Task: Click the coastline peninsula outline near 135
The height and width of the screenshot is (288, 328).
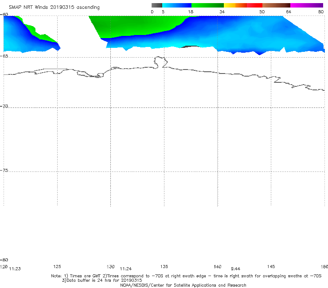Action: point(160,62)
